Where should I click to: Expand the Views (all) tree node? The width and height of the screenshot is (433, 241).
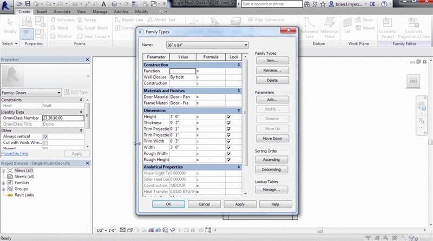coord(3,171)
